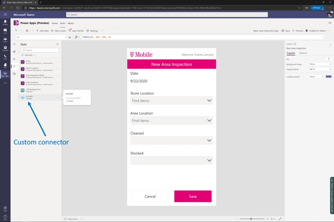Screen dimensions: 334x222
Task: Select the fx formula icon in formula bar
Action: 76,37
